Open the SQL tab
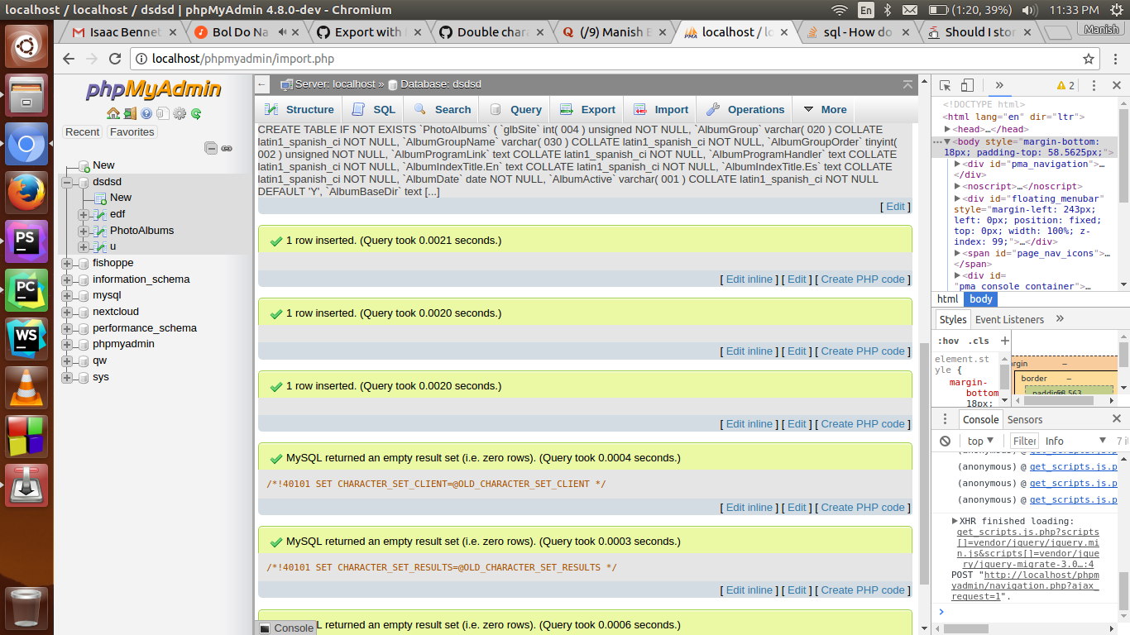 (374, 109)
